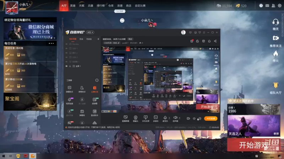
Task: Toggle visibility of 文本 1 source
Action: tap(66, 48)
